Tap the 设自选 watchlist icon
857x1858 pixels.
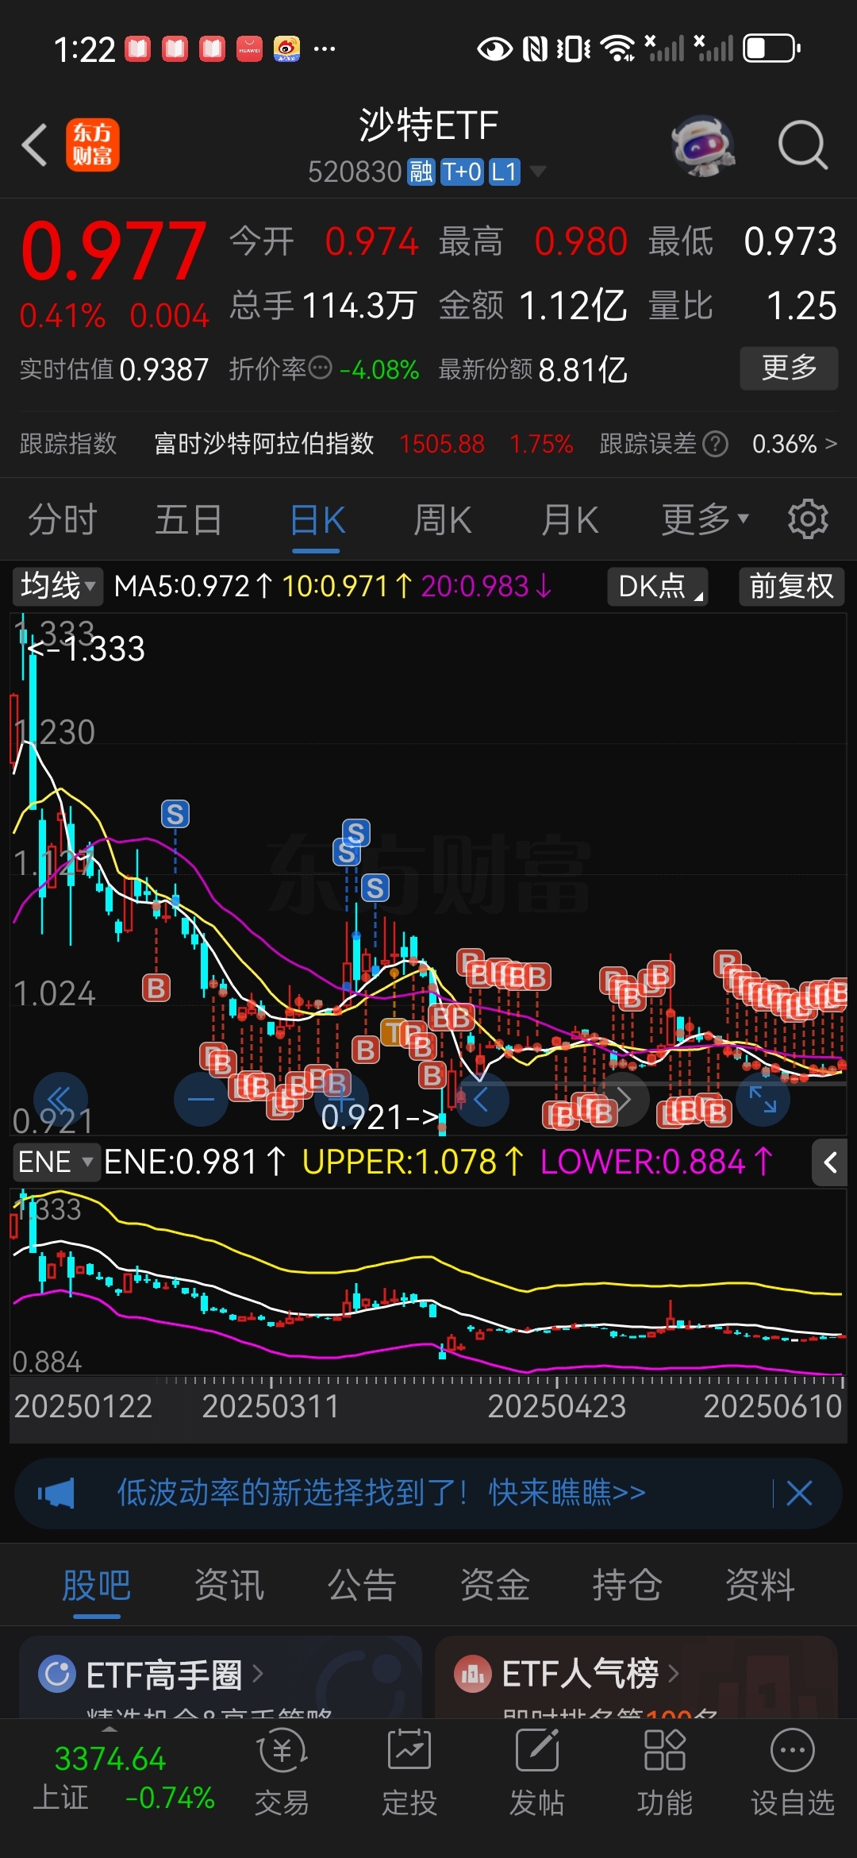[793, 1749]
